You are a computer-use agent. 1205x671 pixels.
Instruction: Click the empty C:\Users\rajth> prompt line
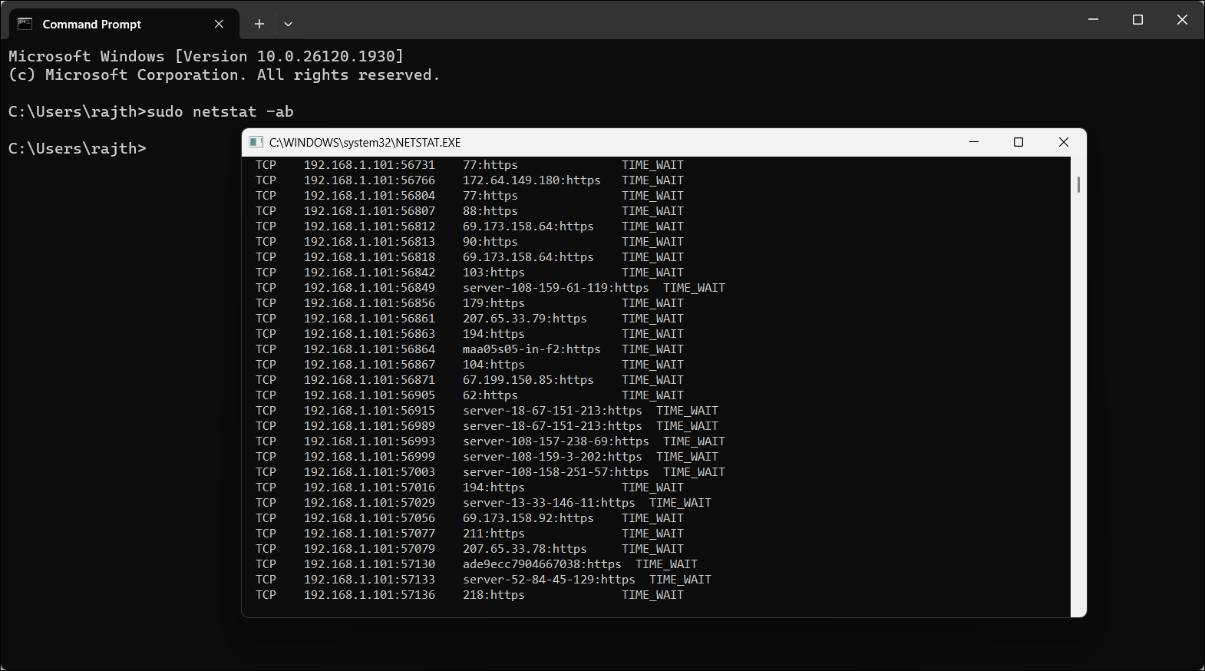pyautogui.click(x=77, y=148)
